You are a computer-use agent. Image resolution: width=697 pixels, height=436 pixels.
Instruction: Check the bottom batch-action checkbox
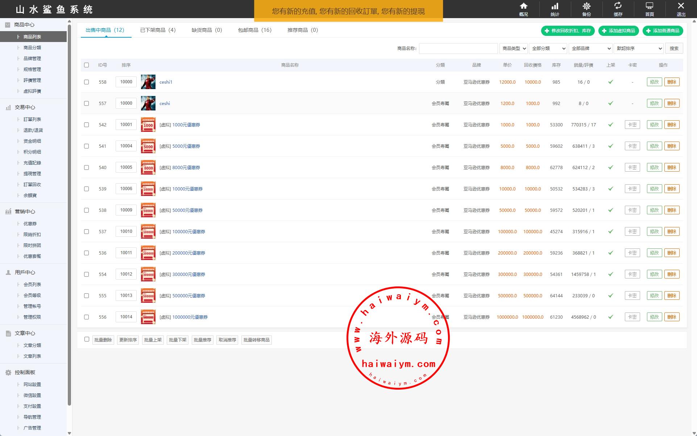point(87,339)
